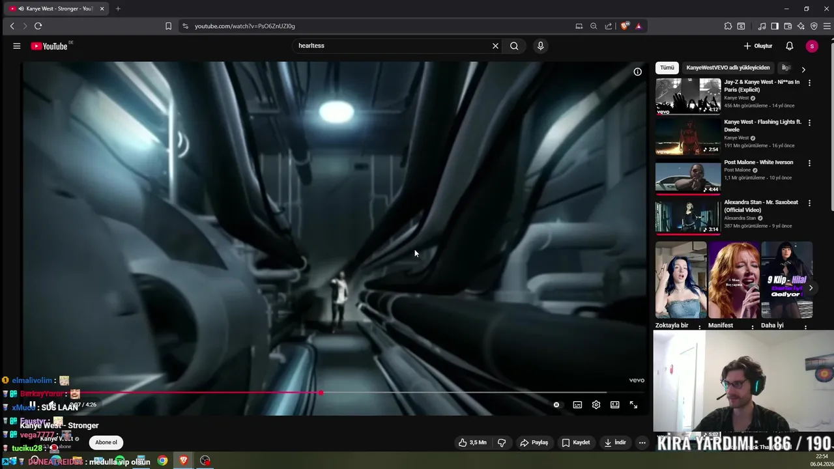Open the Zoktayla bir short thumbnail
Screen dimensions: 834x469
click(x=681, y=280)
